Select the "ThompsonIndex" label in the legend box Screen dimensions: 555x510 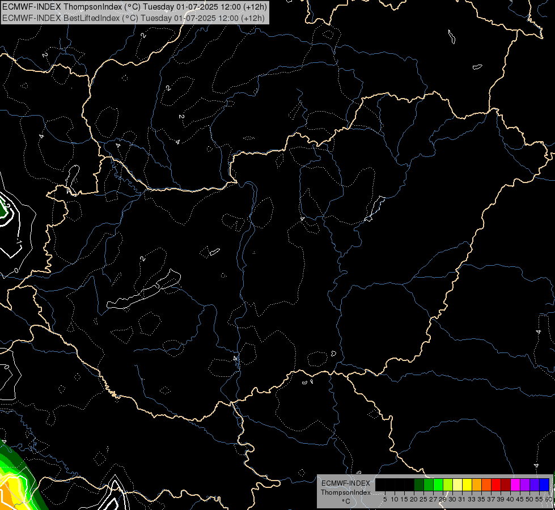tap(346, 492)
